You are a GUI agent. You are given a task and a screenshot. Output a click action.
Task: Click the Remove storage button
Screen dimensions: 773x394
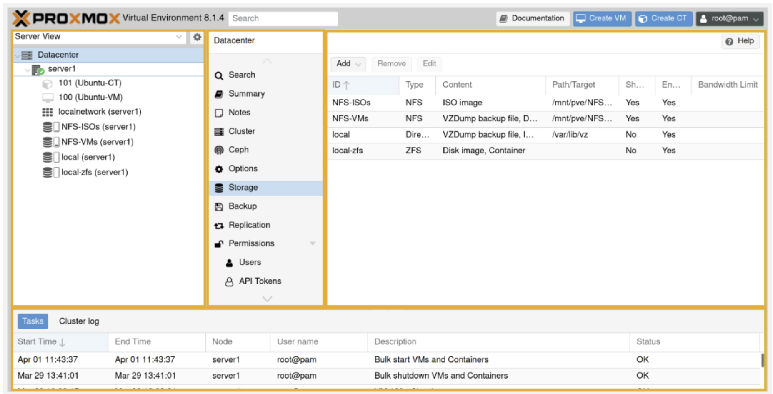(391, 64)
